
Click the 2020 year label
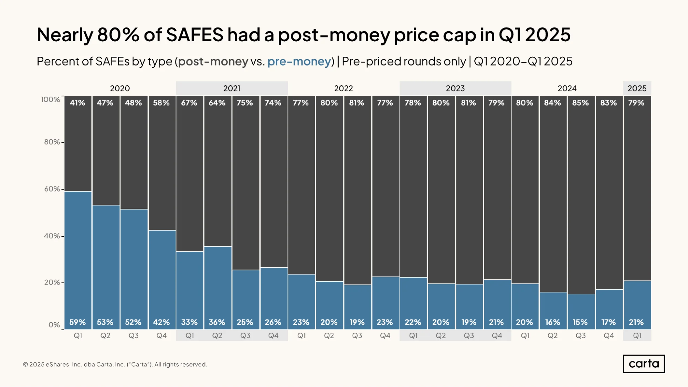[x=120, y=88]
